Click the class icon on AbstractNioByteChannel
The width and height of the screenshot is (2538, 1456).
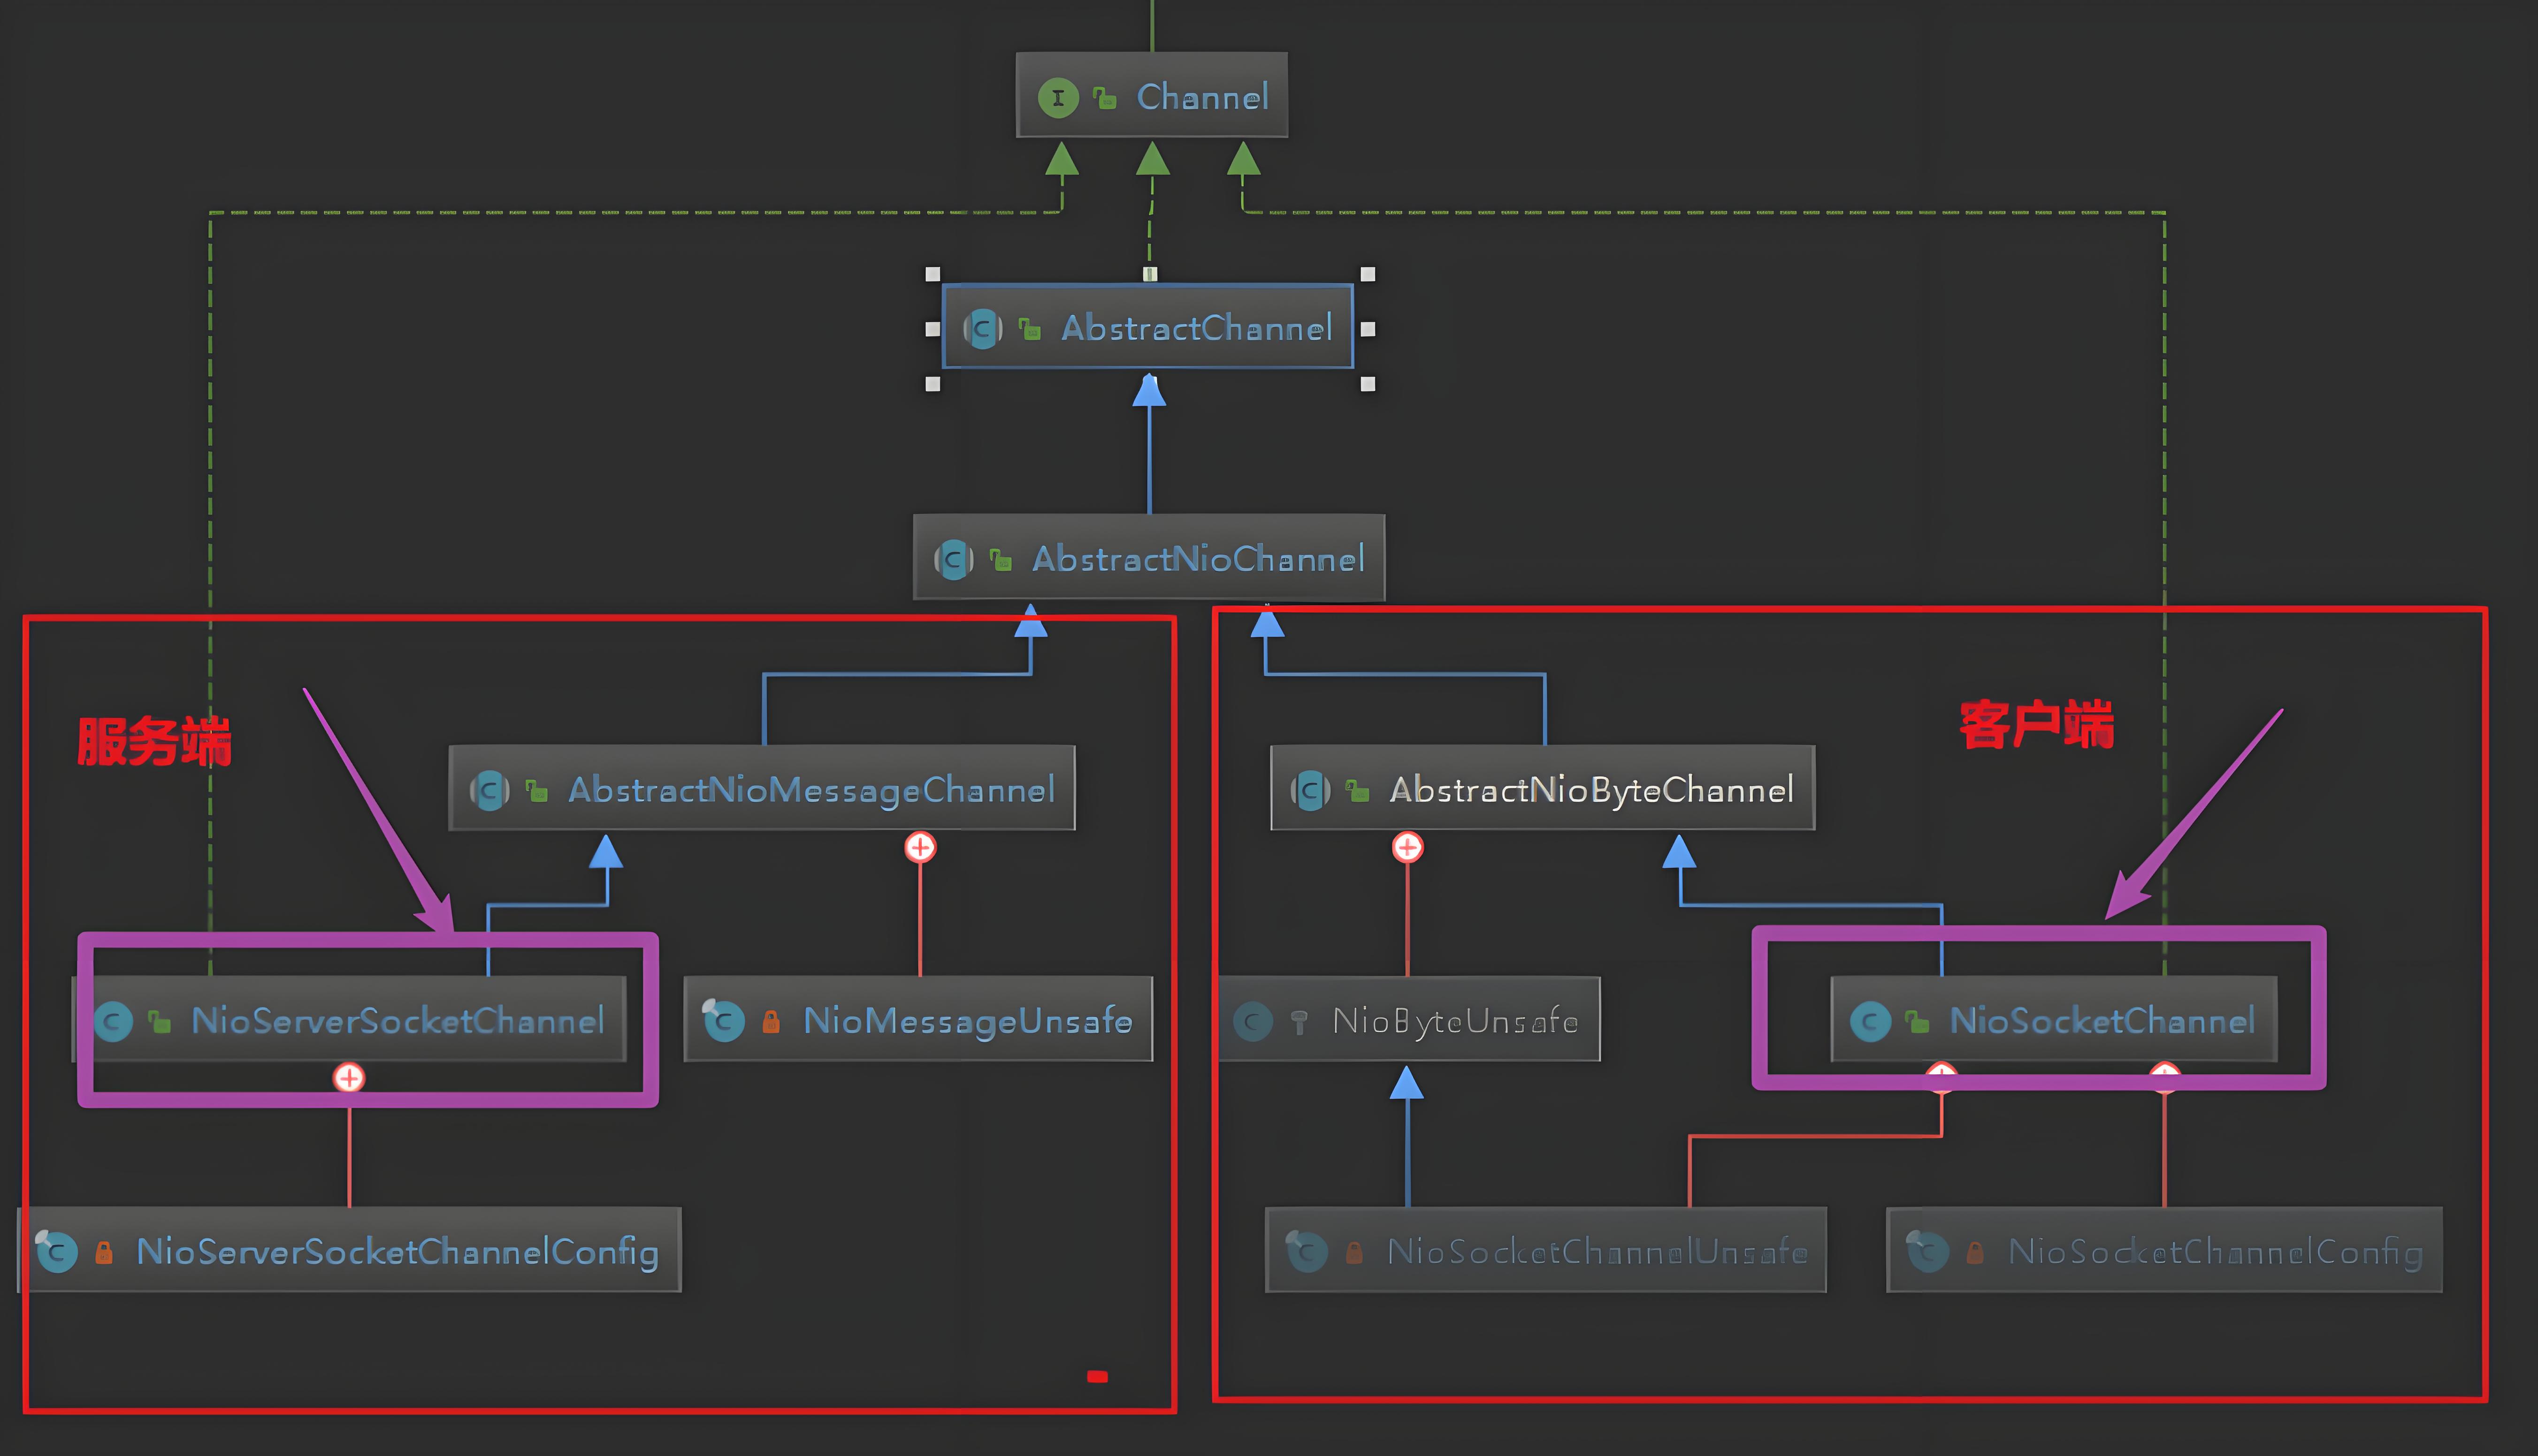point(1310,791)
